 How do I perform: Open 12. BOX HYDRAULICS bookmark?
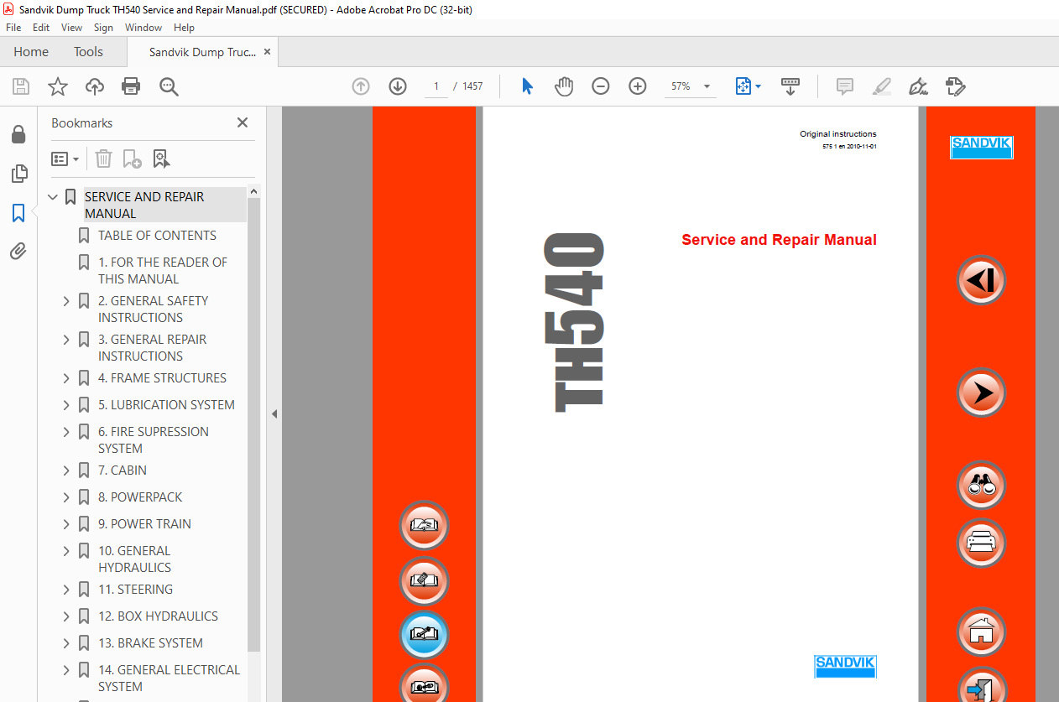158,616
